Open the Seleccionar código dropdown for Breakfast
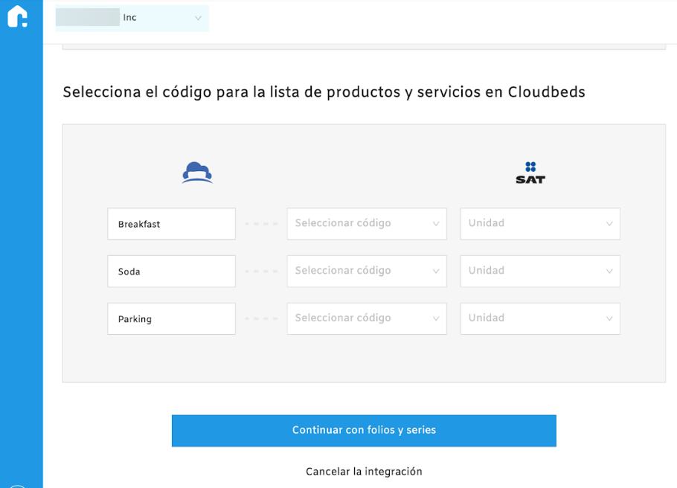 [x=367, y=224]
